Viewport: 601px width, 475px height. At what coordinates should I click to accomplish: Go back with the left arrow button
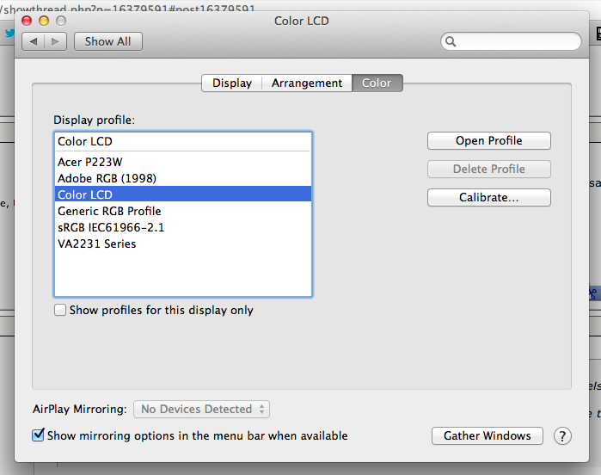(34, 41)
